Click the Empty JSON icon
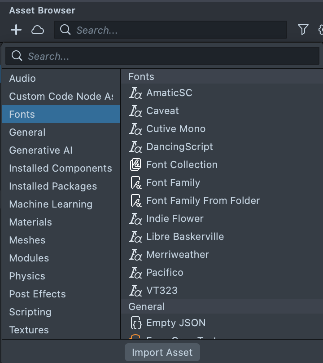The width and height of the screenshot is (323, 363). (x=135, y=323)
